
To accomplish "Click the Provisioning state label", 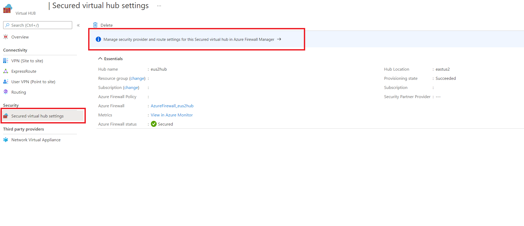I will (401, 78).
